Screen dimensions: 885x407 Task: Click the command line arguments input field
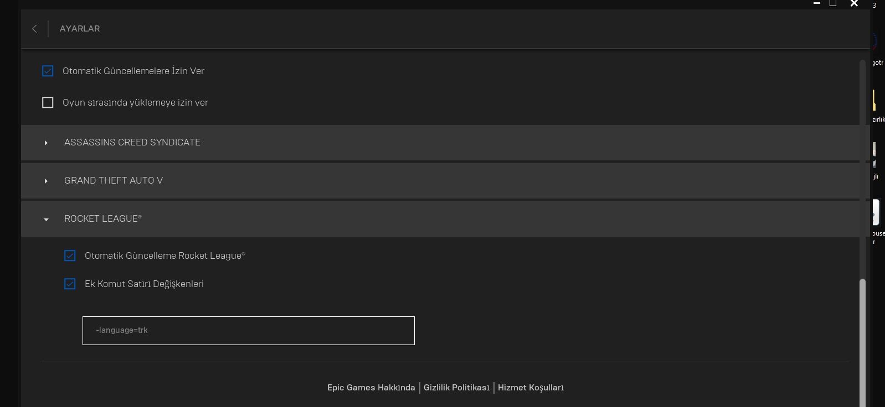click(249, 331)
